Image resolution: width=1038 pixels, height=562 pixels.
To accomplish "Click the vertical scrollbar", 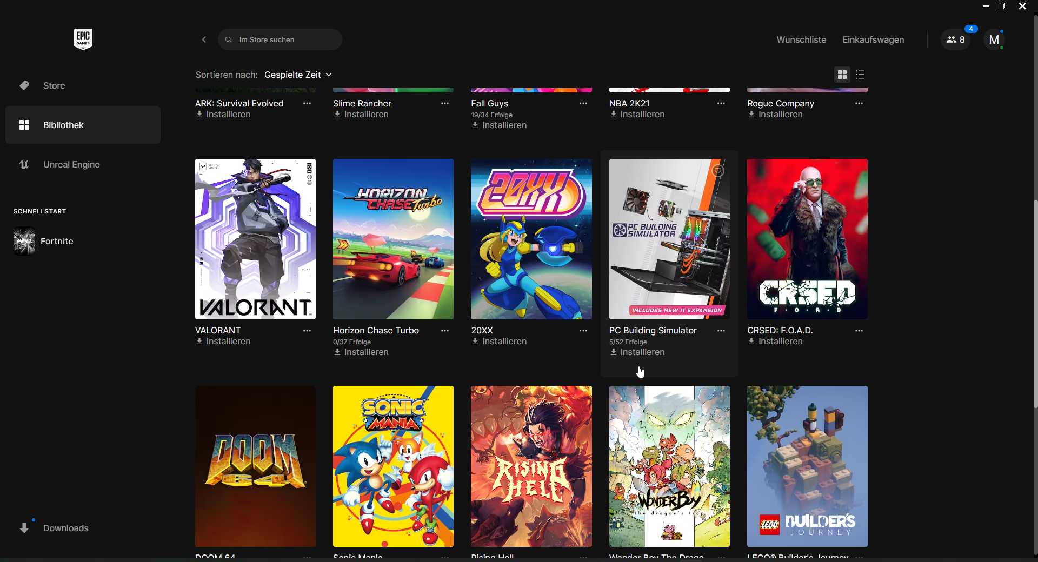I will coord(1035,303).
